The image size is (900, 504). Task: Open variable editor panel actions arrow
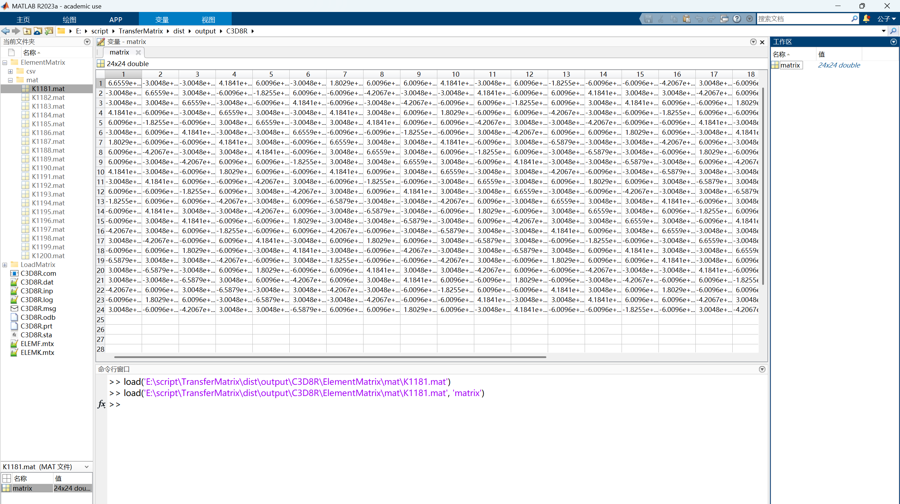tap(753, 42)
